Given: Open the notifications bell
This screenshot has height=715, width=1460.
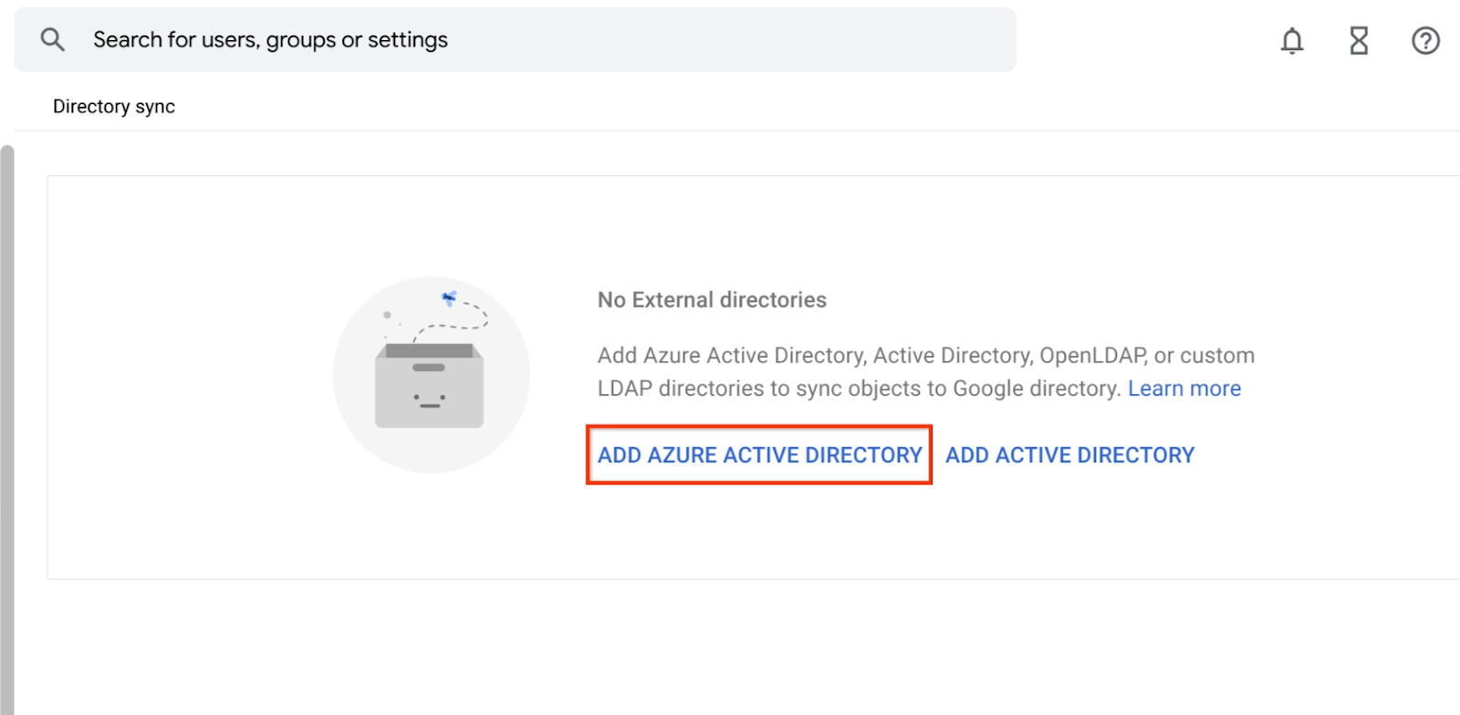Looking at the screenshot, I should point(1292,40).
